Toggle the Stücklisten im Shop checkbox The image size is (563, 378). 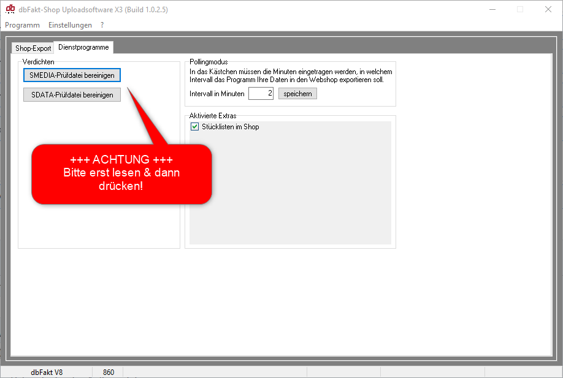(x=195, y=127)
